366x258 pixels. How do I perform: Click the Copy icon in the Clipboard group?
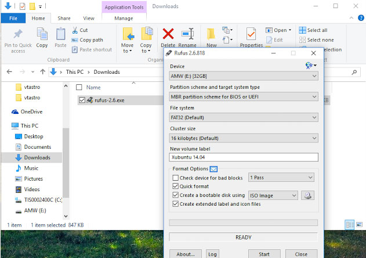pyautogui.click(x=42, y=34)
